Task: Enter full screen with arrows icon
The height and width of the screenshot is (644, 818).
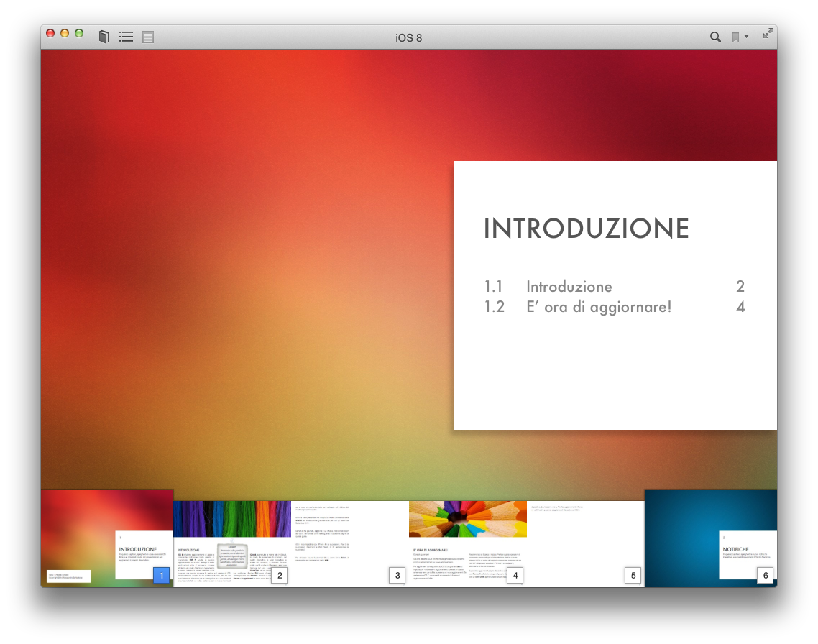Action: pyautogui.click(x=768, y=33)
